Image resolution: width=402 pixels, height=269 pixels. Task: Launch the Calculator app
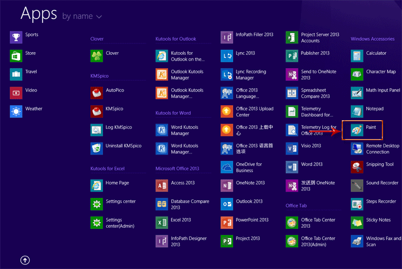[357, 56]
